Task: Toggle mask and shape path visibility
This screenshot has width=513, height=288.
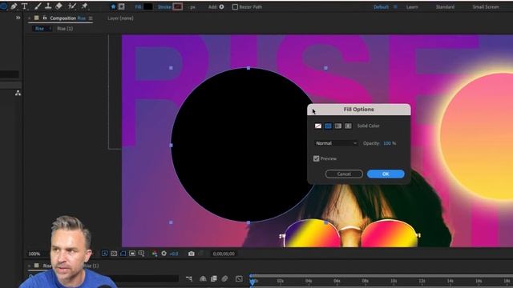Action: [x=123, y=254]
